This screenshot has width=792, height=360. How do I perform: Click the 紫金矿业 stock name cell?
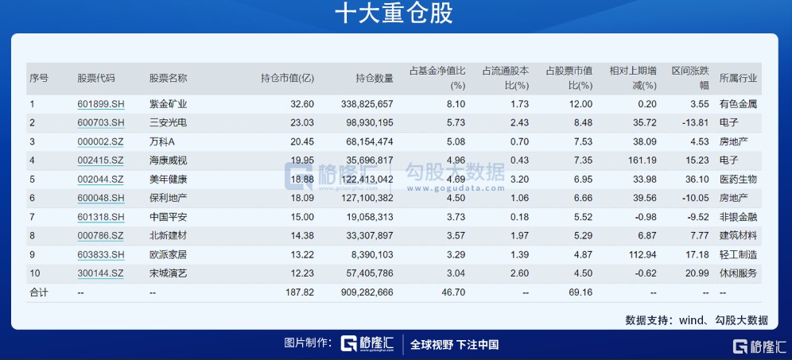tap(168, 104)
